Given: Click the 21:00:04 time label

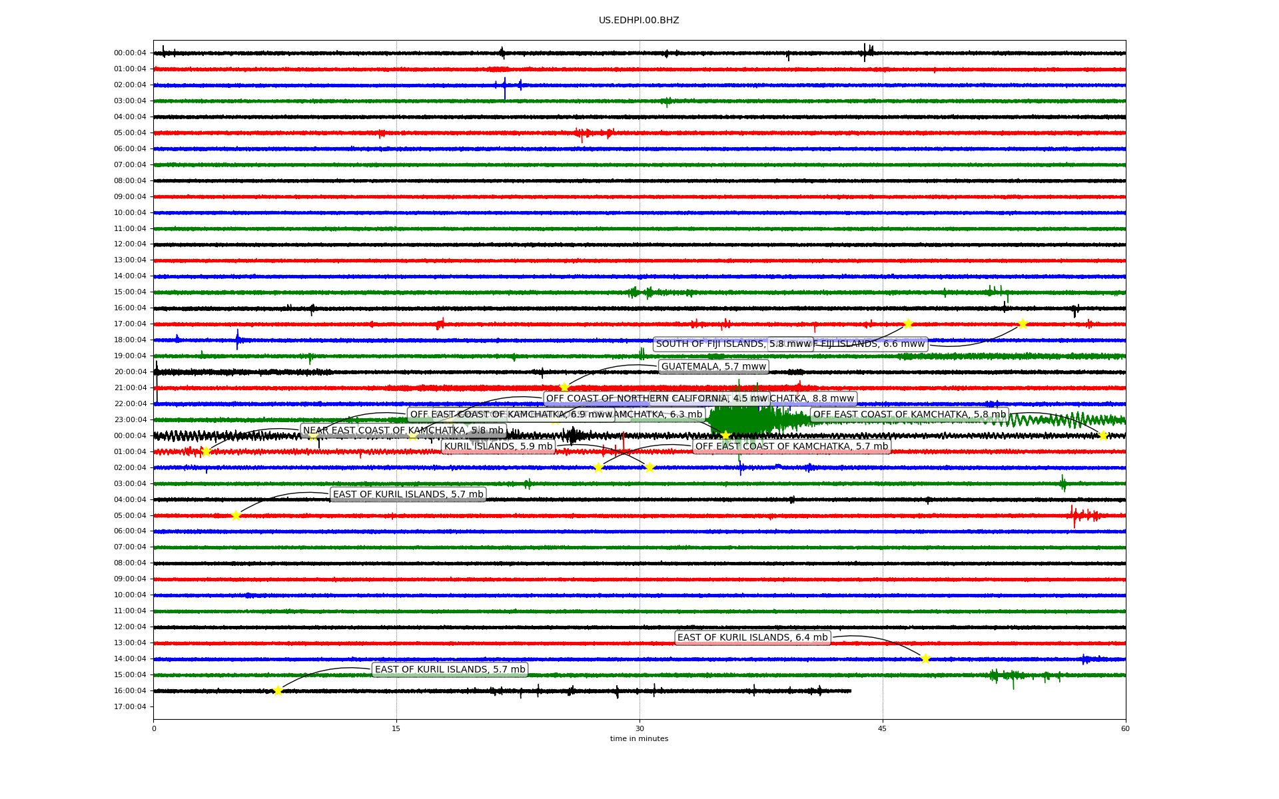Looking at the screenshot, I should pyautogui.click(x=130, y=388).
